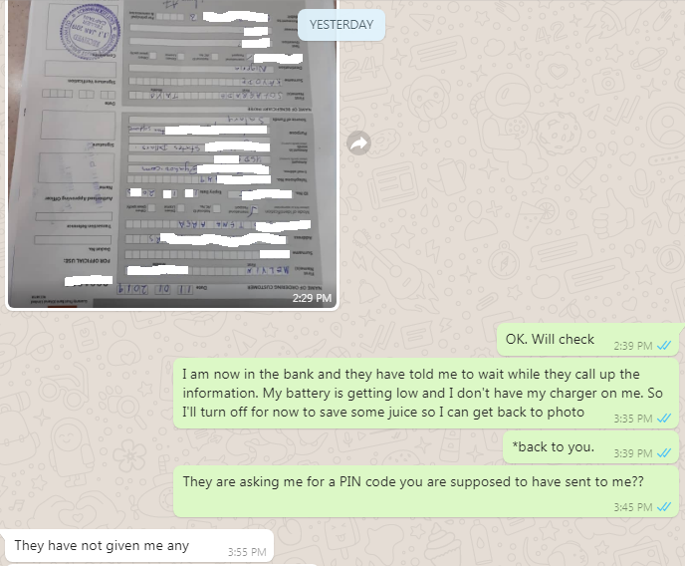Click the 2:39 PM timestamp
The height and width of the screenshot is (566, 685).
point(632,346)
